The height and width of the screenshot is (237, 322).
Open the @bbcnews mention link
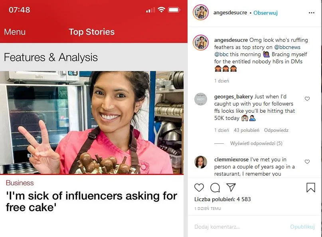pyautogui.click(x=287, y=47)
